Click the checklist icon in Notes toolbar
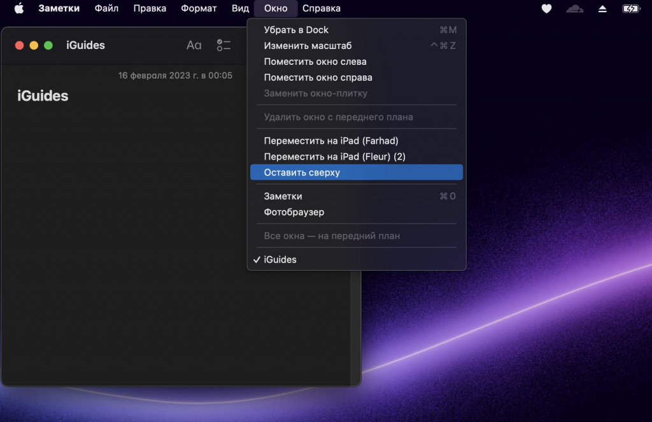Image resolution: width=652 pixels, height=422 pixels. click(223, 45)
